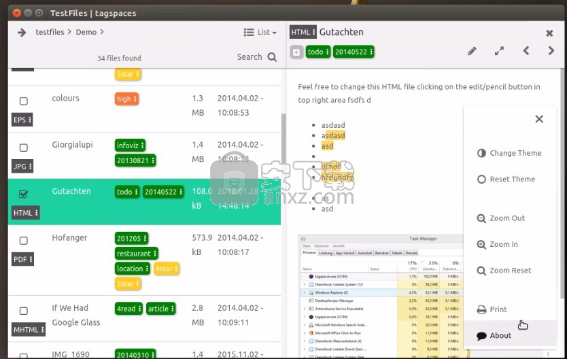Open the Demo breadcrumb folder
The width and height of the screenshot is (567, 359).
(86, 32)
